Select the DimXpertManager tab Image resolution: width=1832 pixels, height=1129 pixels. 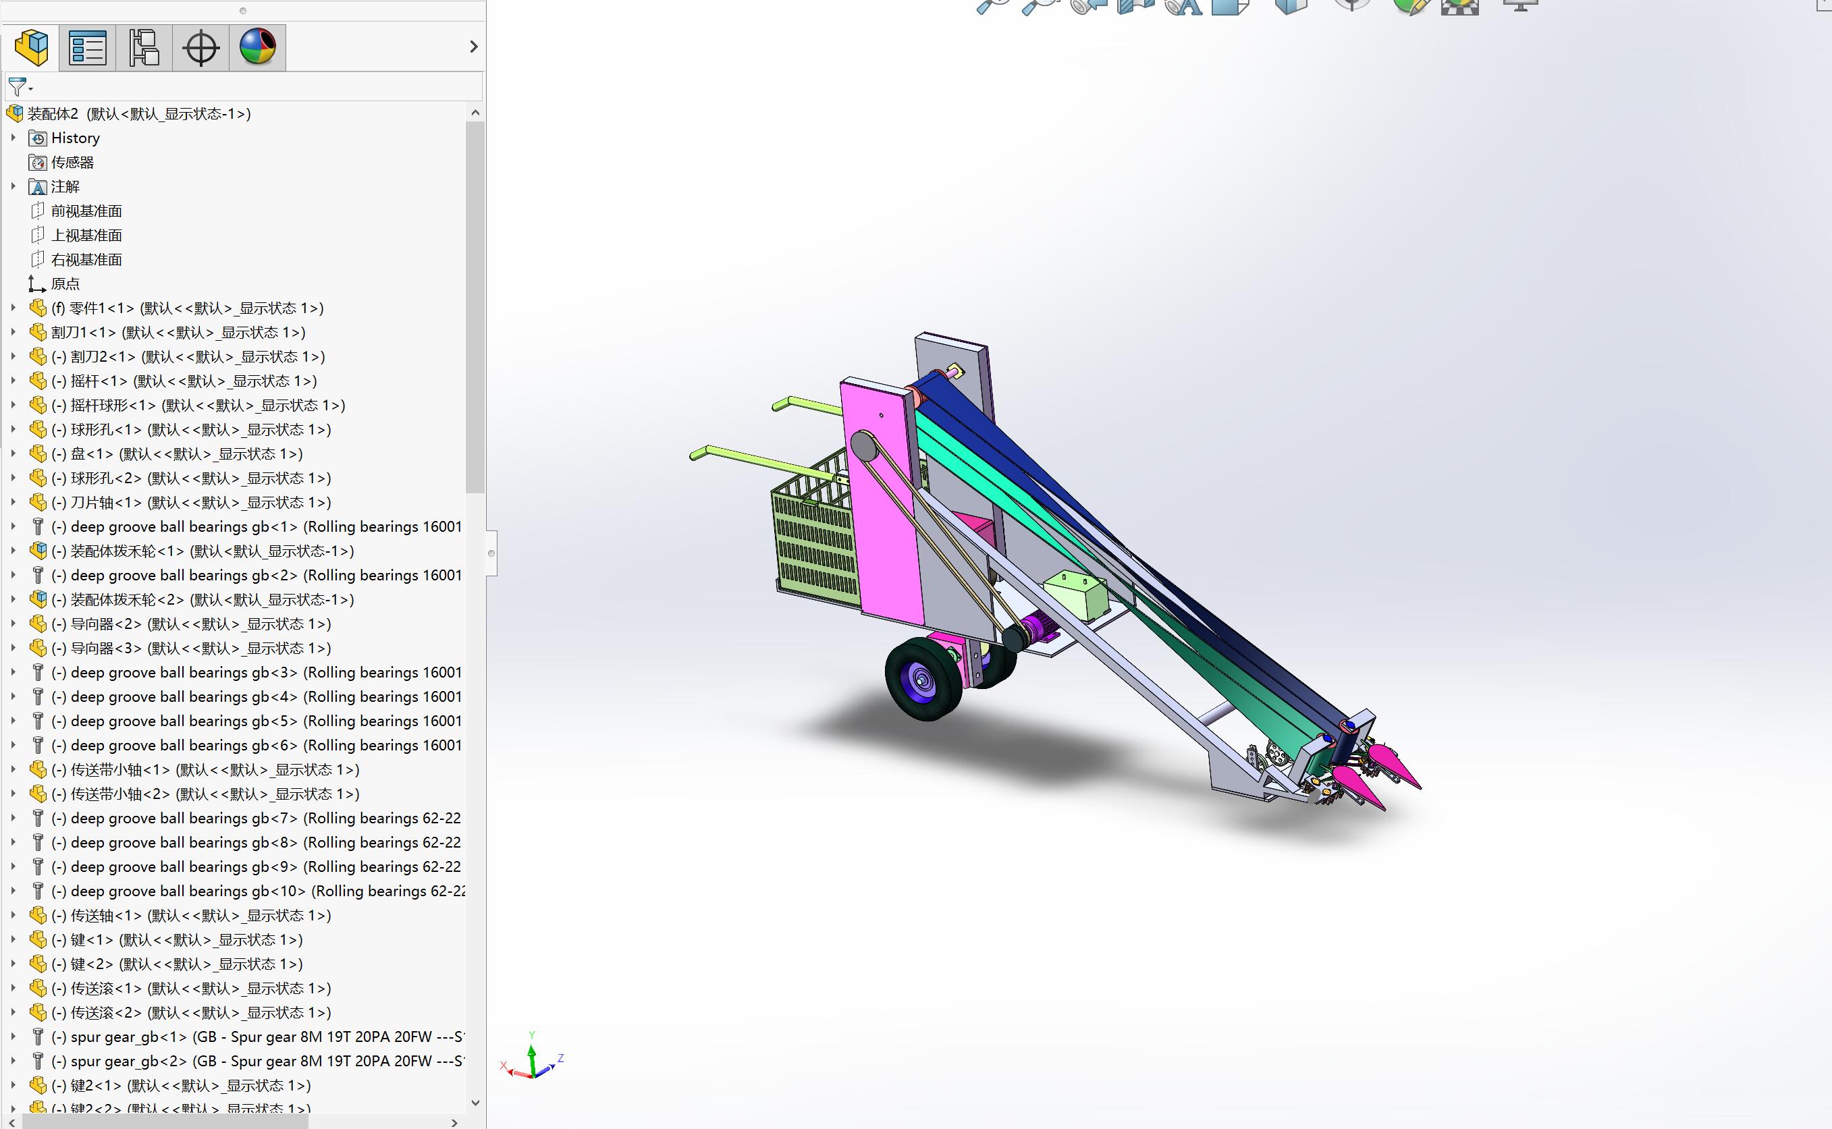click(200, 47)
